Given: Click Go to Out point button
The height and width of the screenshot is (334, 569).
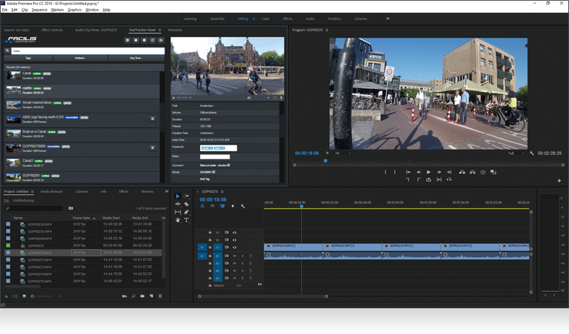Looking at the screenshot, I should click(449, 172).
